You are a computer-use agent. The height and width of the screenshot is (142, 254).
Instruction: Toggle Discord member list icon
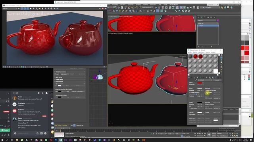46,93
